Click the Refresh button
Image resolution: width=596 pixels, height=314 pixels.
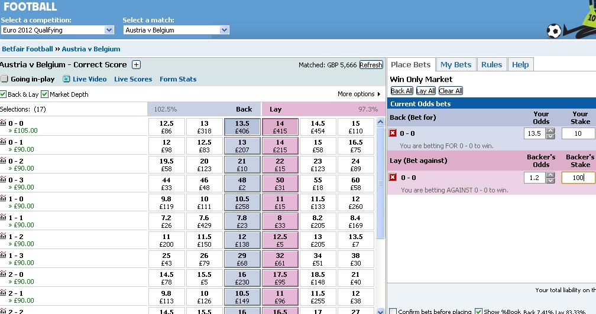pos(371,65)
